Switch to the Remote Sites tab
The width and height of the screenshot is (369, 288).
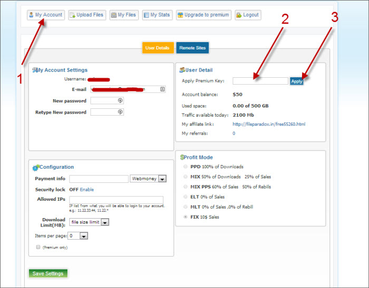pyautogui.click(x=192, y=48)
